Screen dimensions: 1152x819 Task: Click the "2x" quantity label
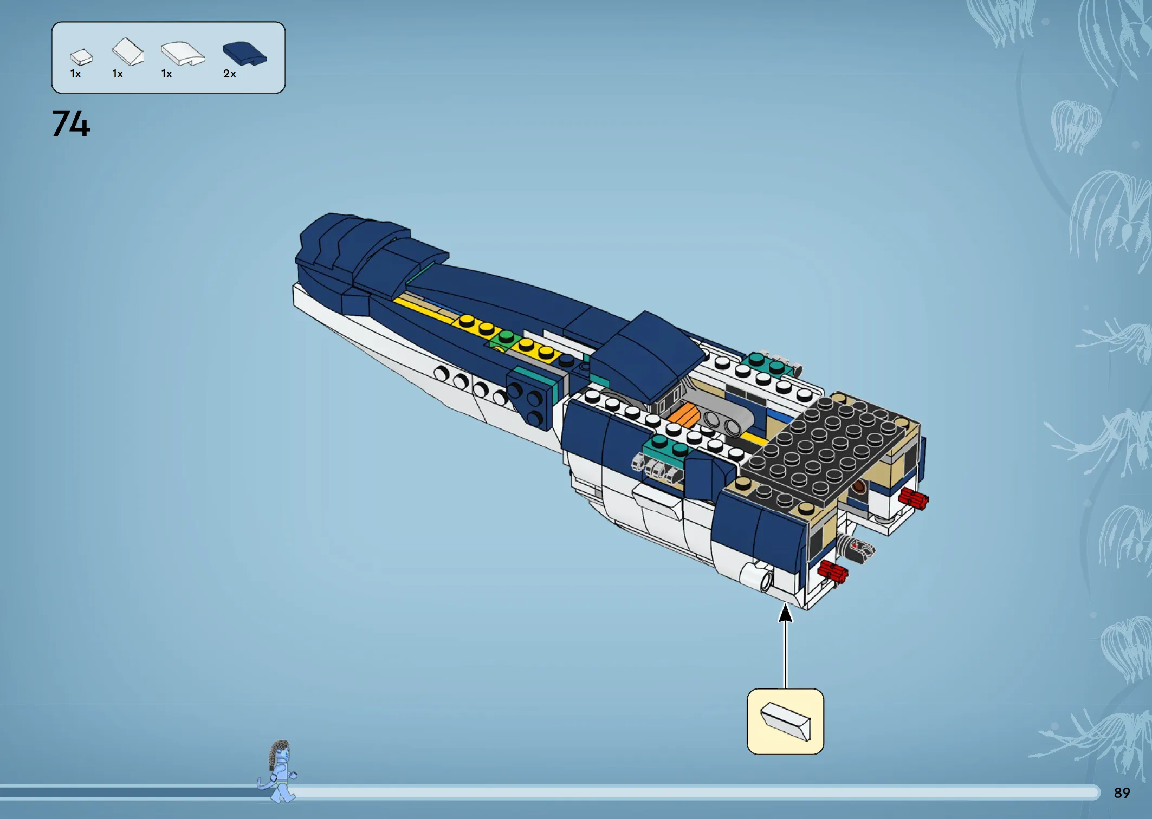pyautogui.click(x=230, y=74)
